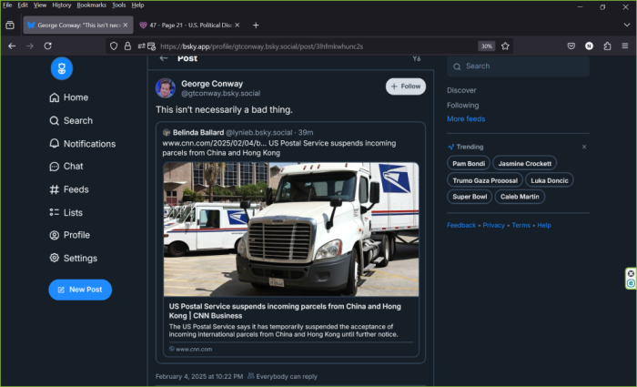Select the George Conway Bluesky tab
This screenshot has height=387, width=637.
[78, 25]
